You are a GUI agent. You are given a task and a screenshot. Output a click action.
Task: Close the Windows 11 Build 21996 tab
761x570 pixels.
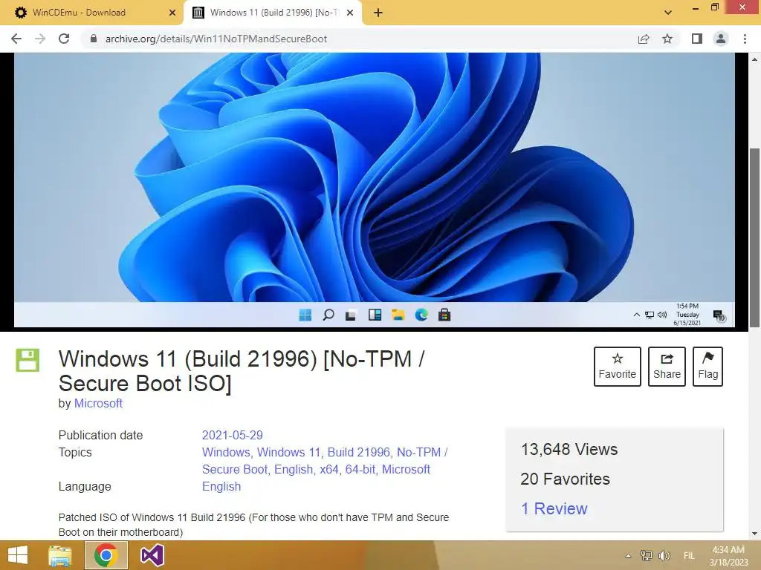[x=350, y=13]
